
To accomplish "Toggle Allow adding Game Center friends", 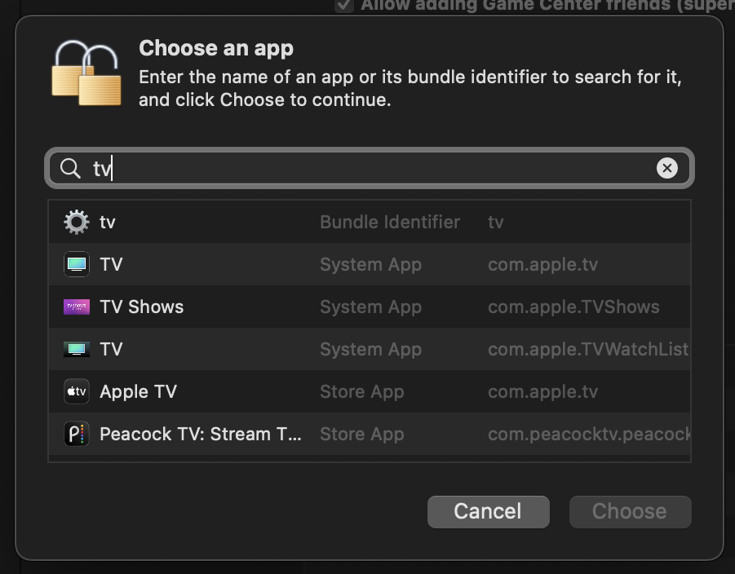I will pos(343,6).
